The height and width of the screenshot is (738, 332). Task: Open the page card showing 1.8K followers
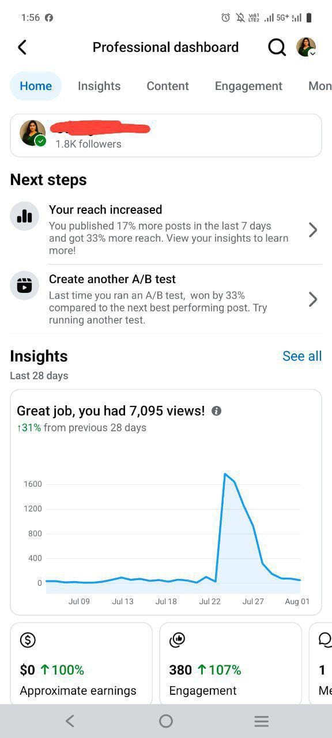click(x=166, y=135)
